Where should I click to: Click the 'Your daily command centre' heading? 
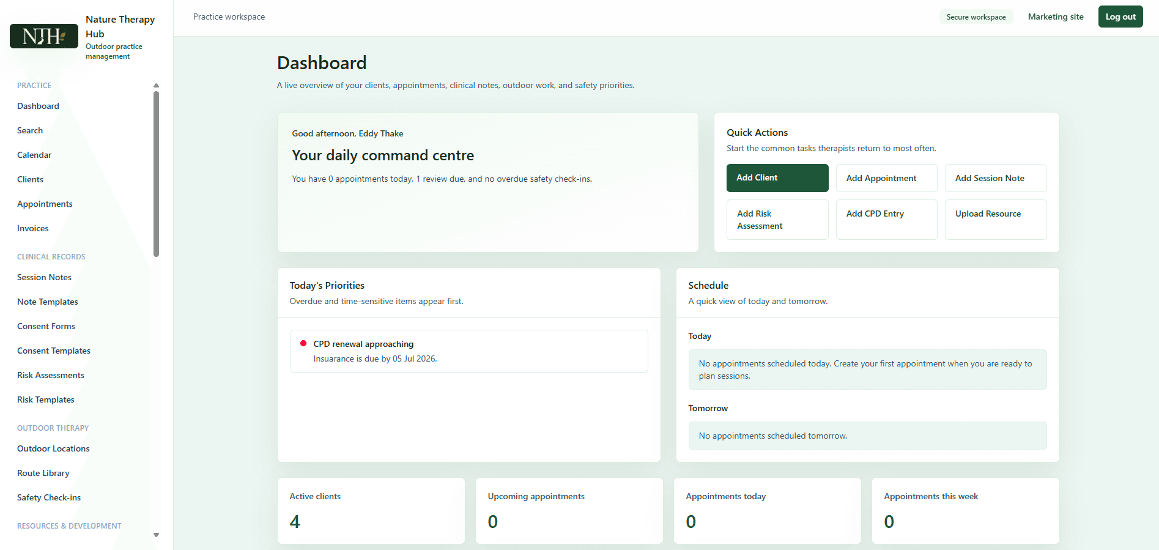point(383,155)
